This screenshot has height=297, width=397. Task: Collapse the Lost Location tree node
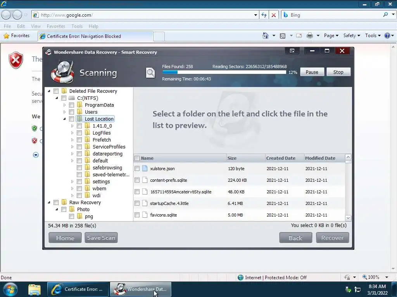[x=64, y=119]
